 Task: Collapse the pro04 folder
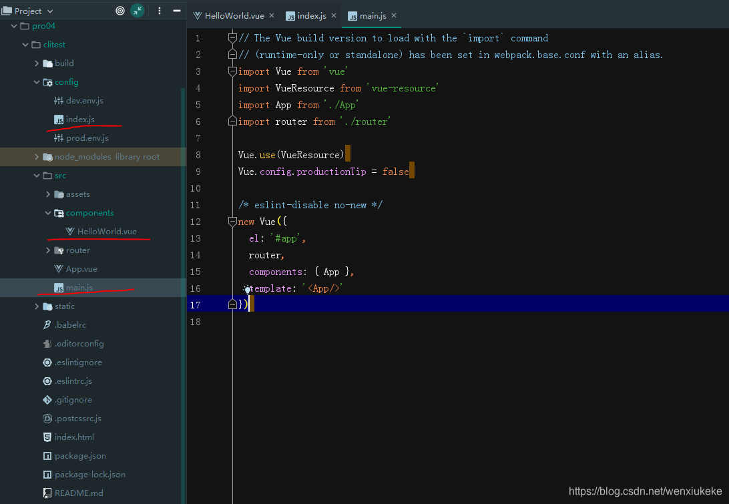pos(14,26)
